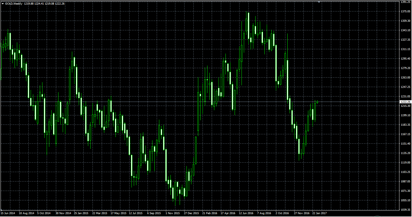
Task: Click the current price label 1222.26
Action: point(405,102)
